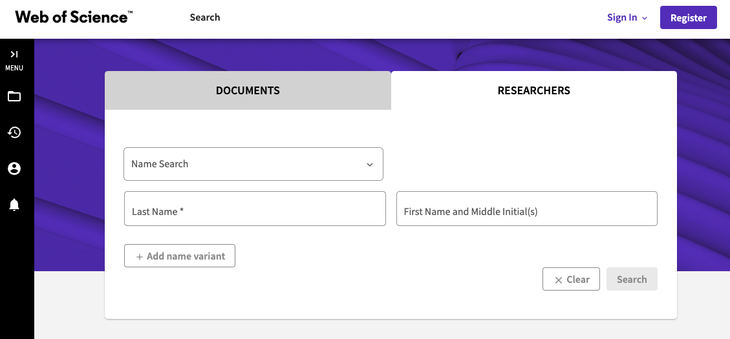The width and height of the screenshot is (730, 339).
Task: Click the chevron inside Name Search box
Action: coord(370,165)
